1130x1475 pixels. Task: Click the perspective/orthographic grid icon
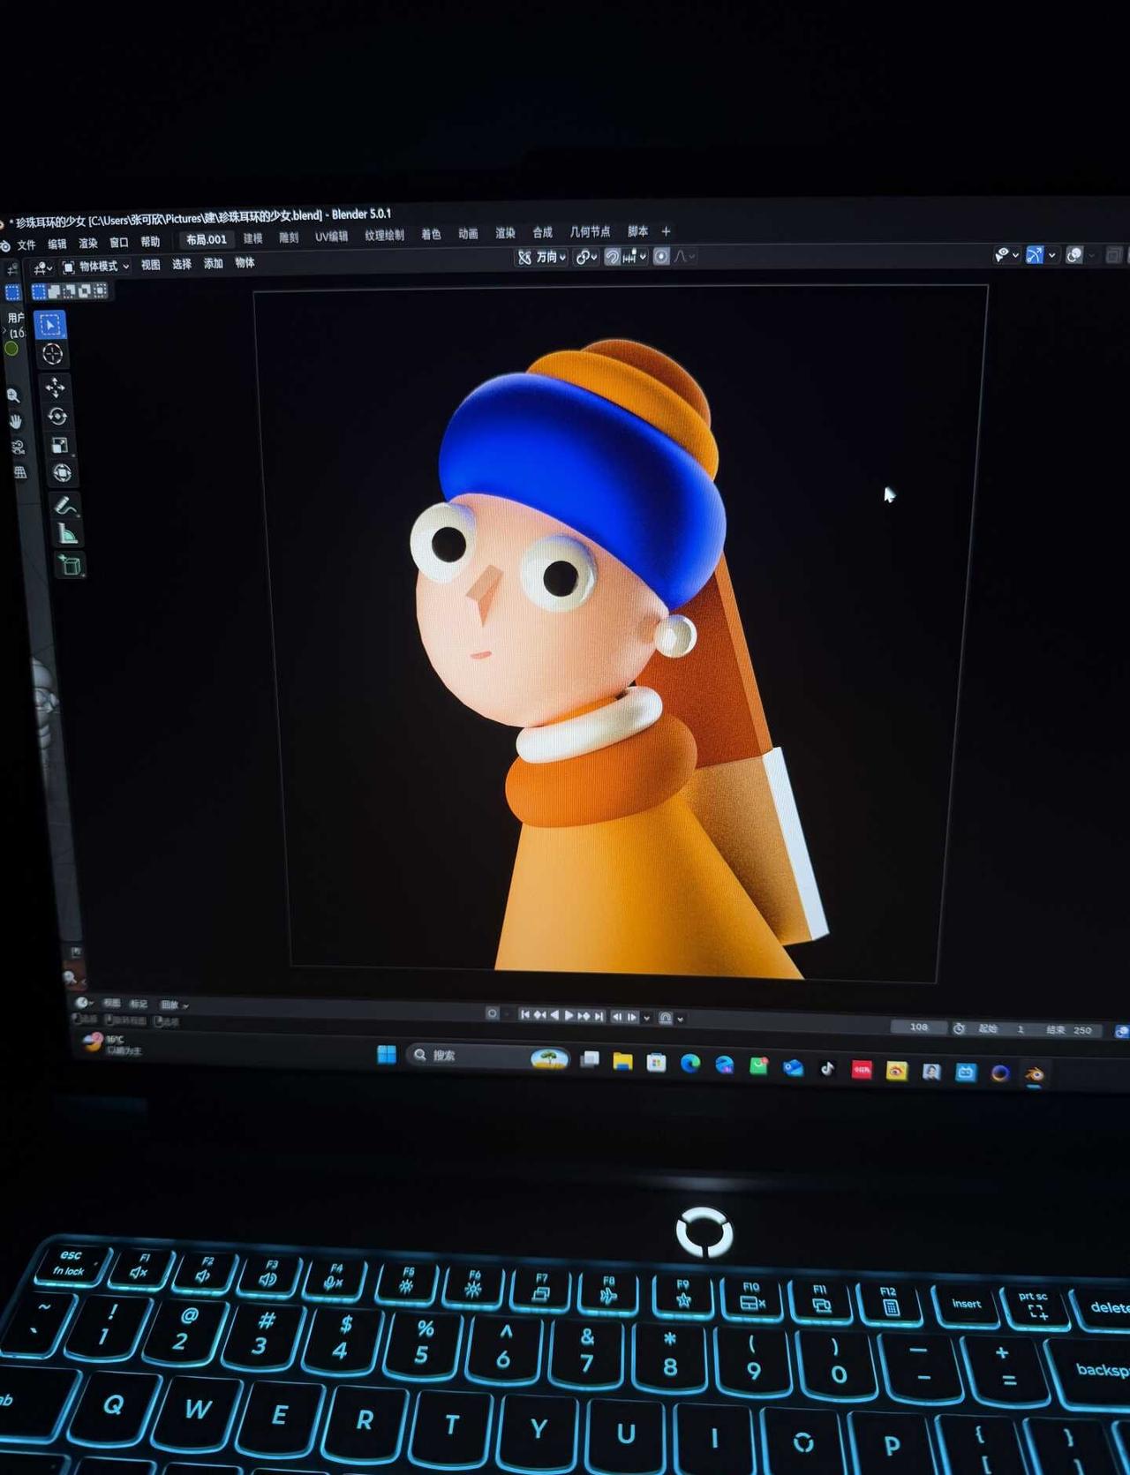coord(20,473)
